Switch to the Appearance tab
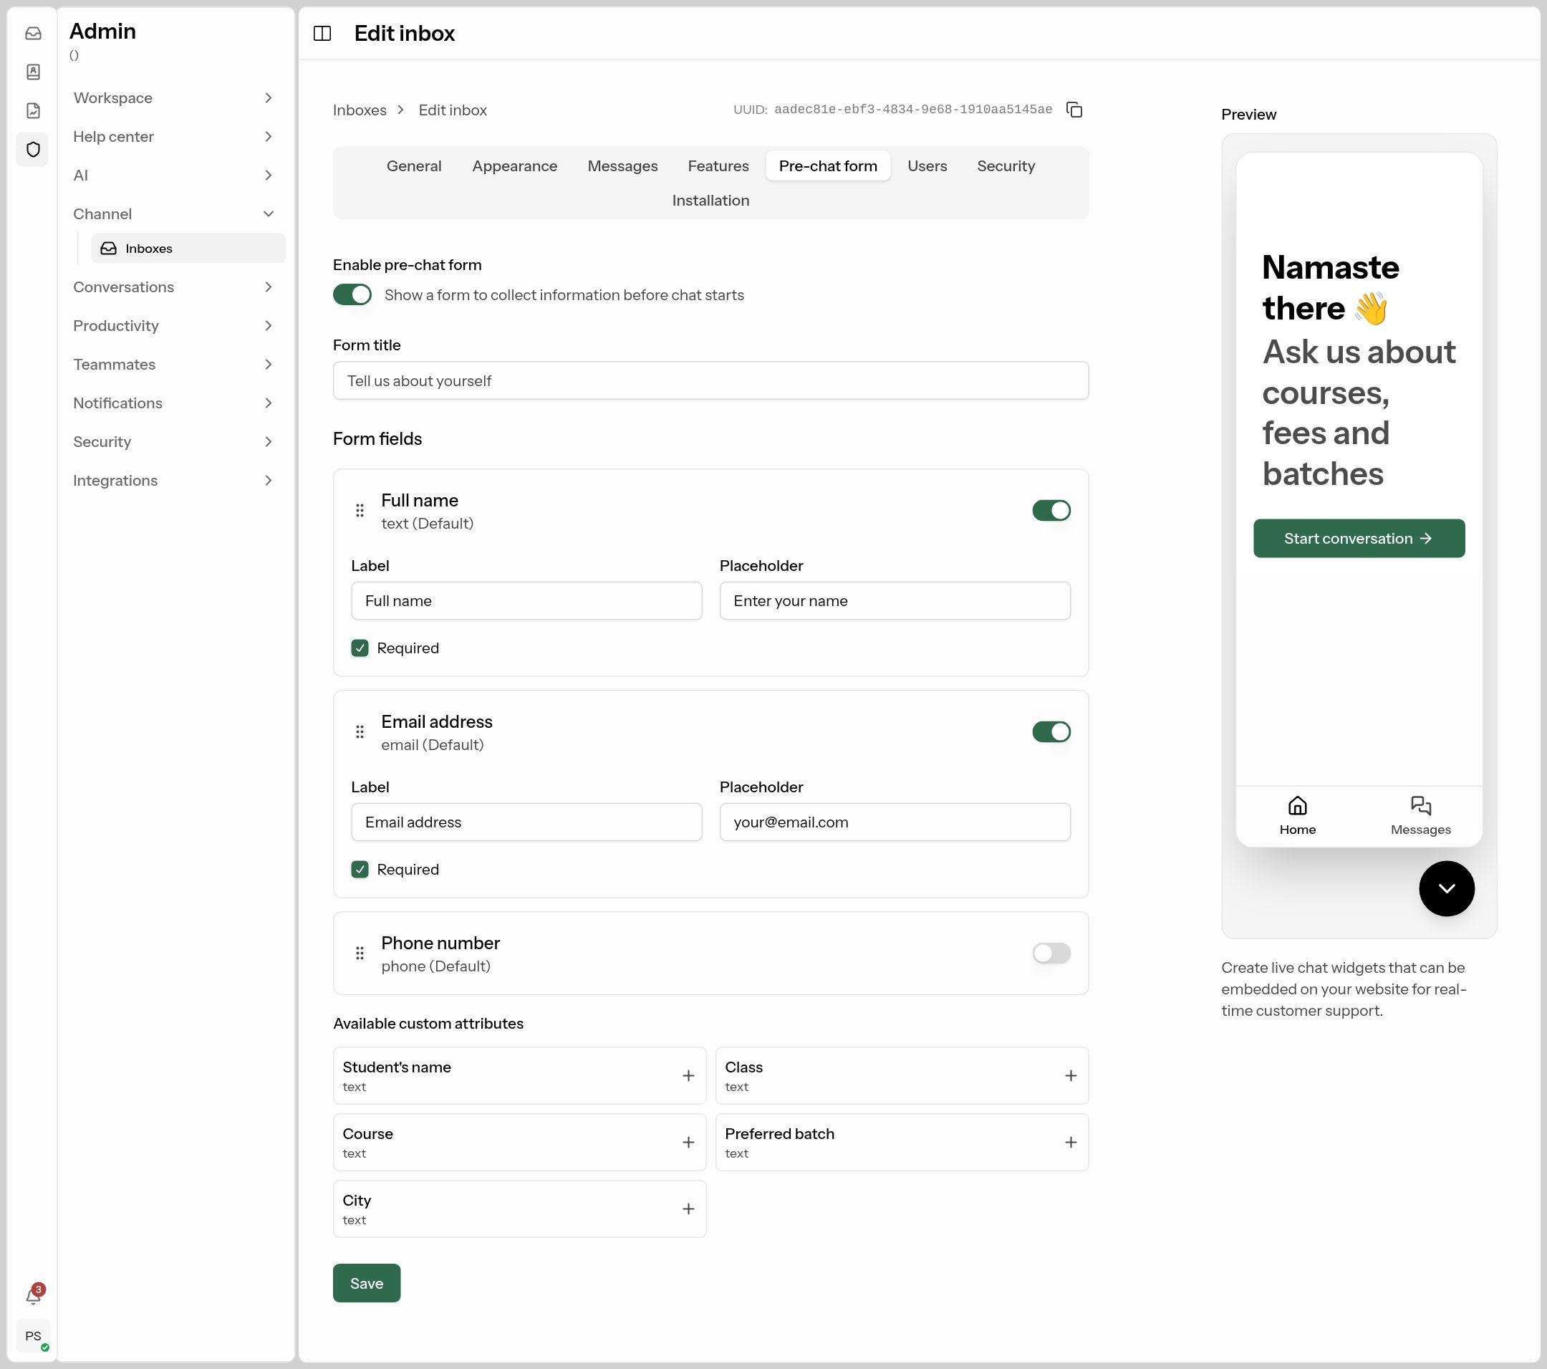This screenshot has width=1547, height=1369. pos(515,165)
